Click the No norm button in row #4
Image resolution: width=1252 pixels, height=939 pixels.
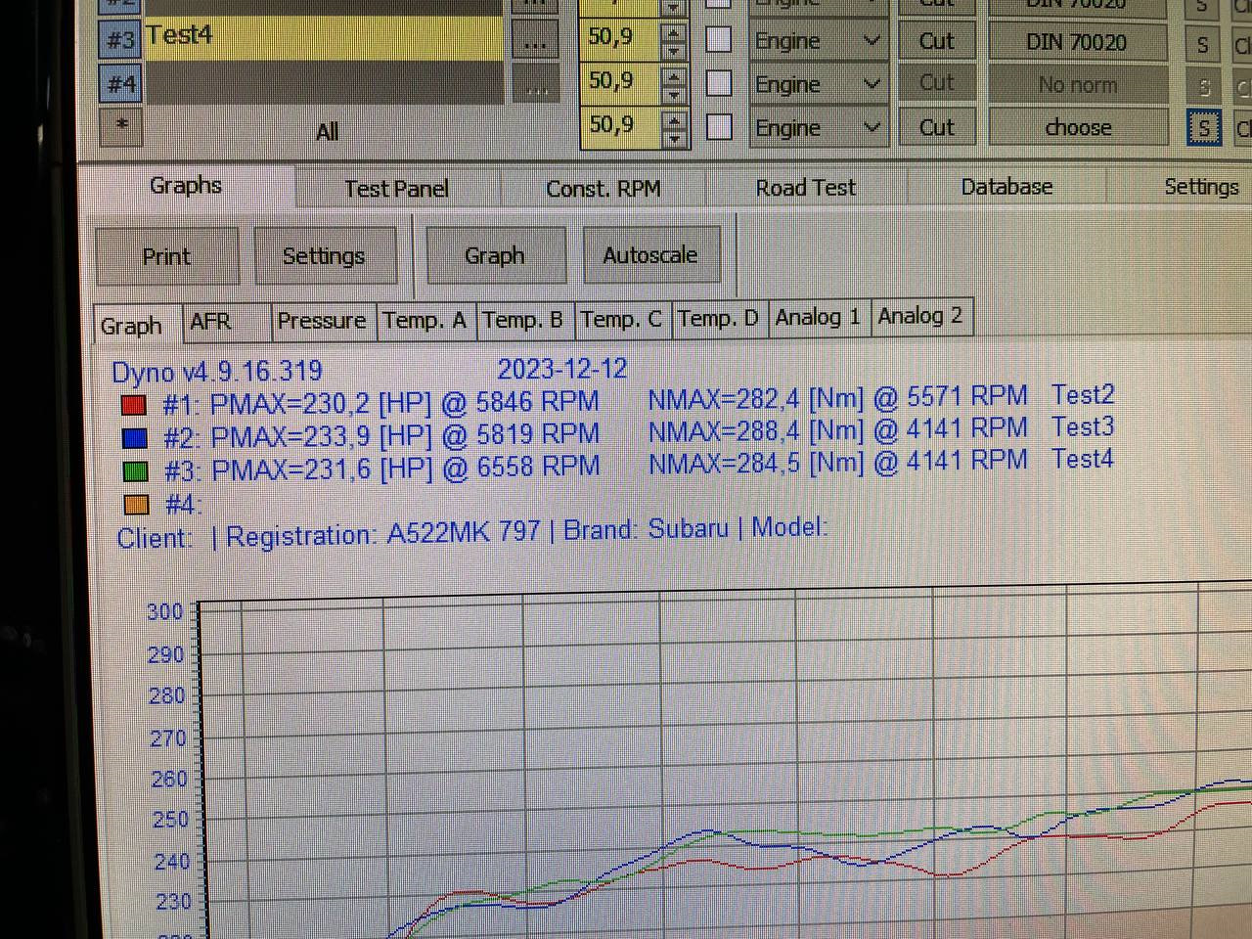coord(1077,85)
